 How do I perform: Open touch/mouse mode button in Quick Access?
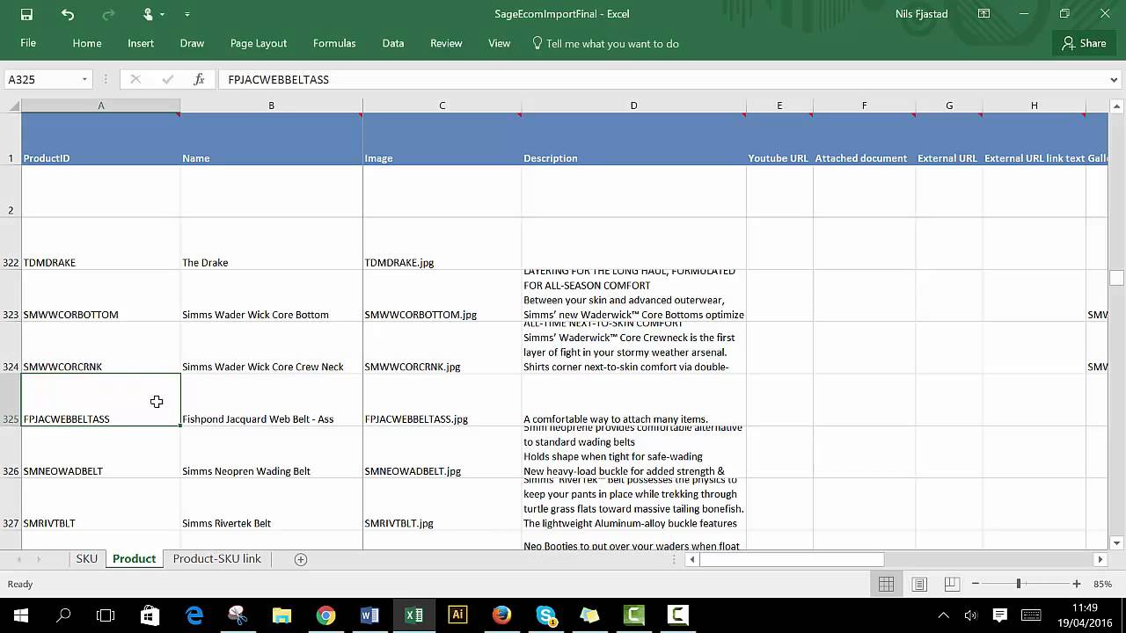coord(150,14)
